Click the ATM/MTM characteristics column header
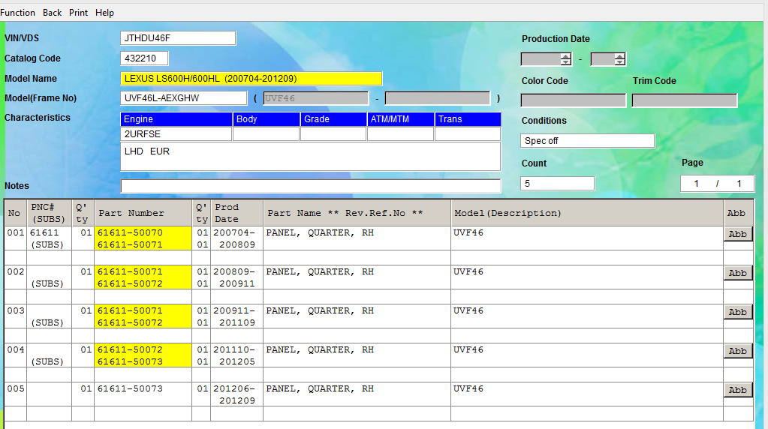 point(401,118)
